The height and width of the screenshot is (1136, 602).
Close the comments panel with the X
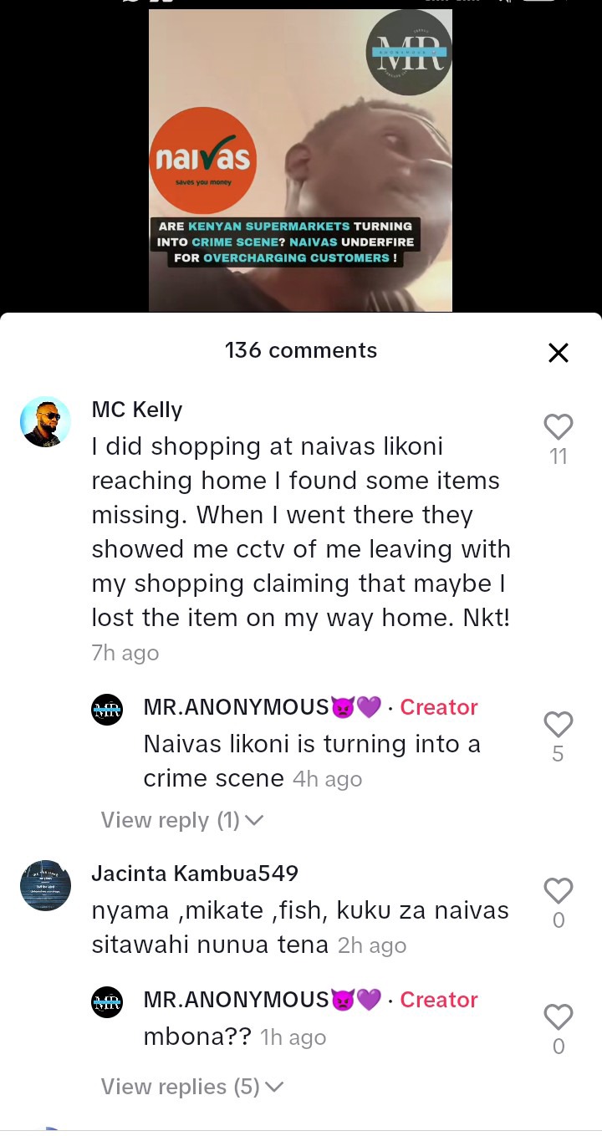559,353
